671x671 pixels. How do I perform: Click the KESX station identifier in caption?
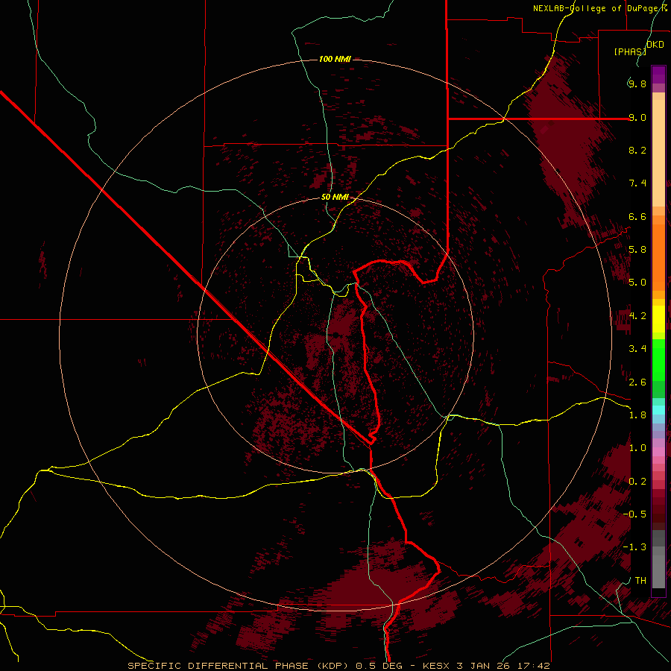coord(436,666)
